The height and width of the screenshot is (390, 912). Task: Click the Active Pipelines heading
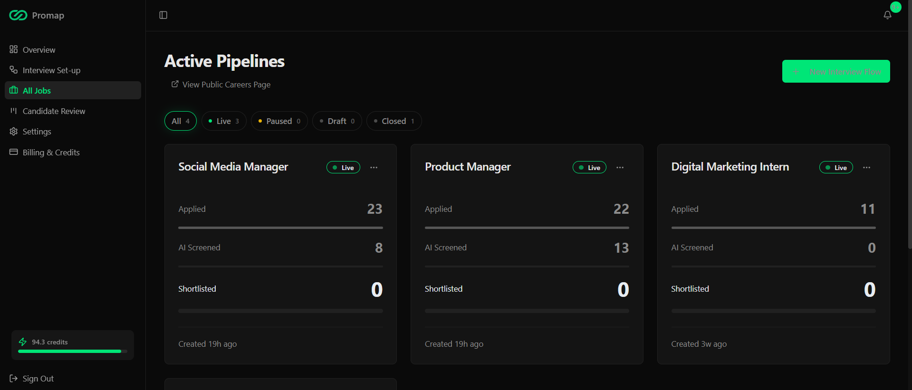pos(224,61)
